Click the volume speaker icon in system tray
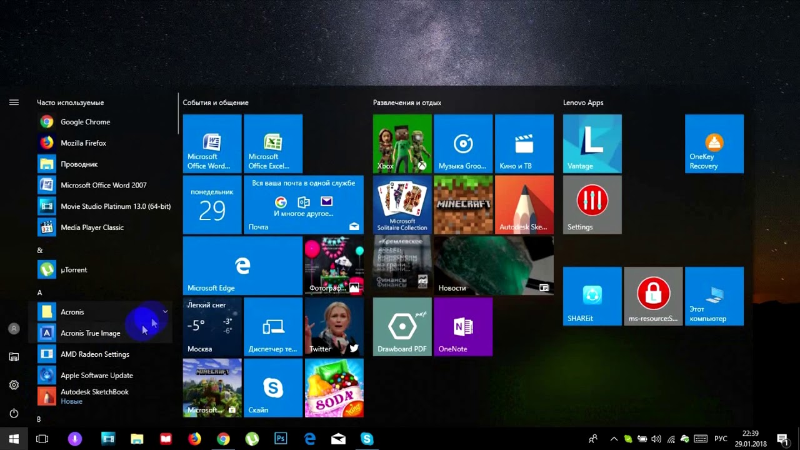Screen dimensions: 800x450 (656, 439)
